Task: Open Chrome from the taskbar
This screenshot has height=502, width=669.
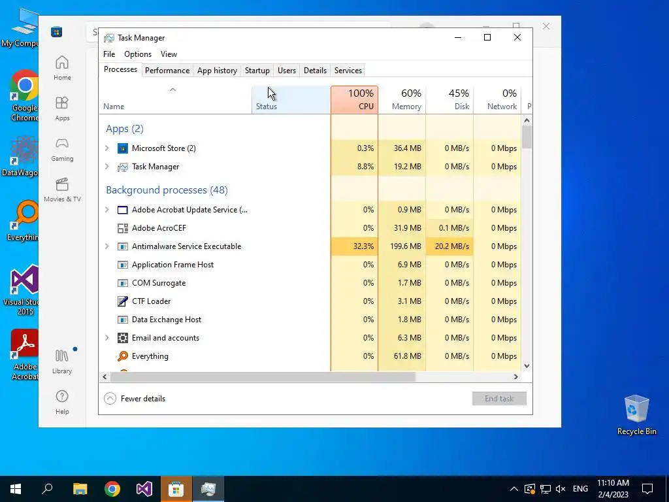Action: 112,489
